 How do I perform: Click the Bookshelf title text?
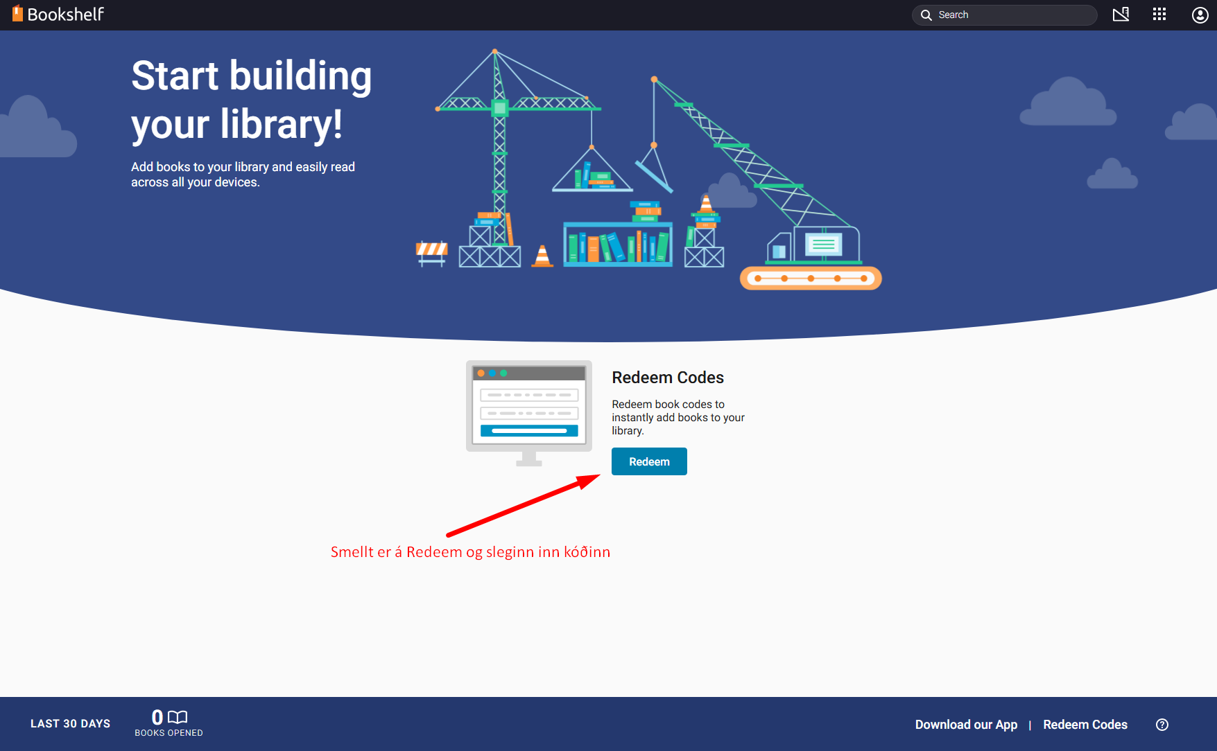[66, 15]
